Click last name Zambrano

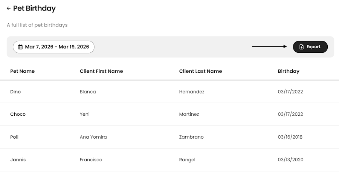[x=191, y=137]
